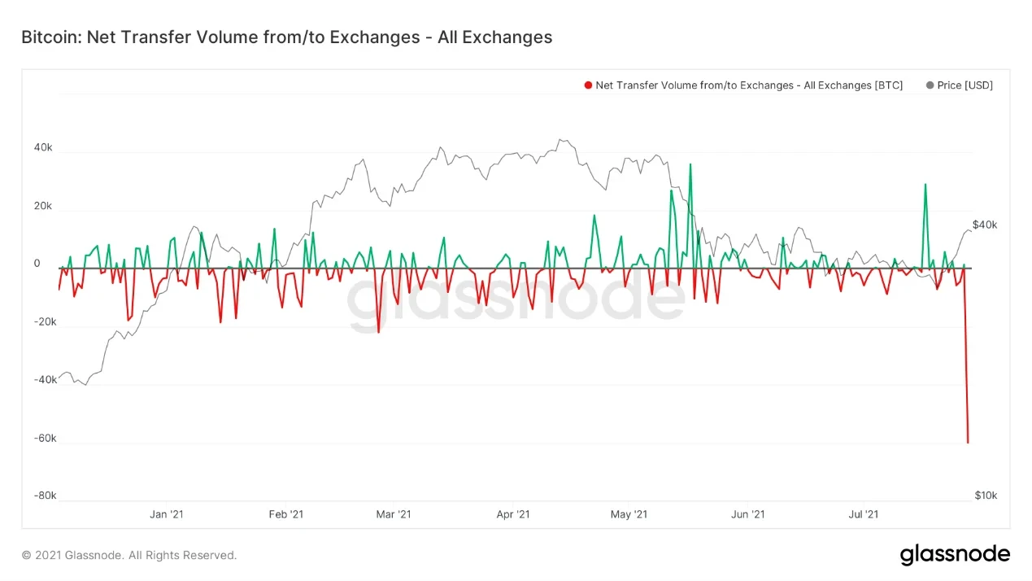Click the glassnode logo at bottom right
The height and width of the screenshot is (581, 1032).
[x=955, y=555]
